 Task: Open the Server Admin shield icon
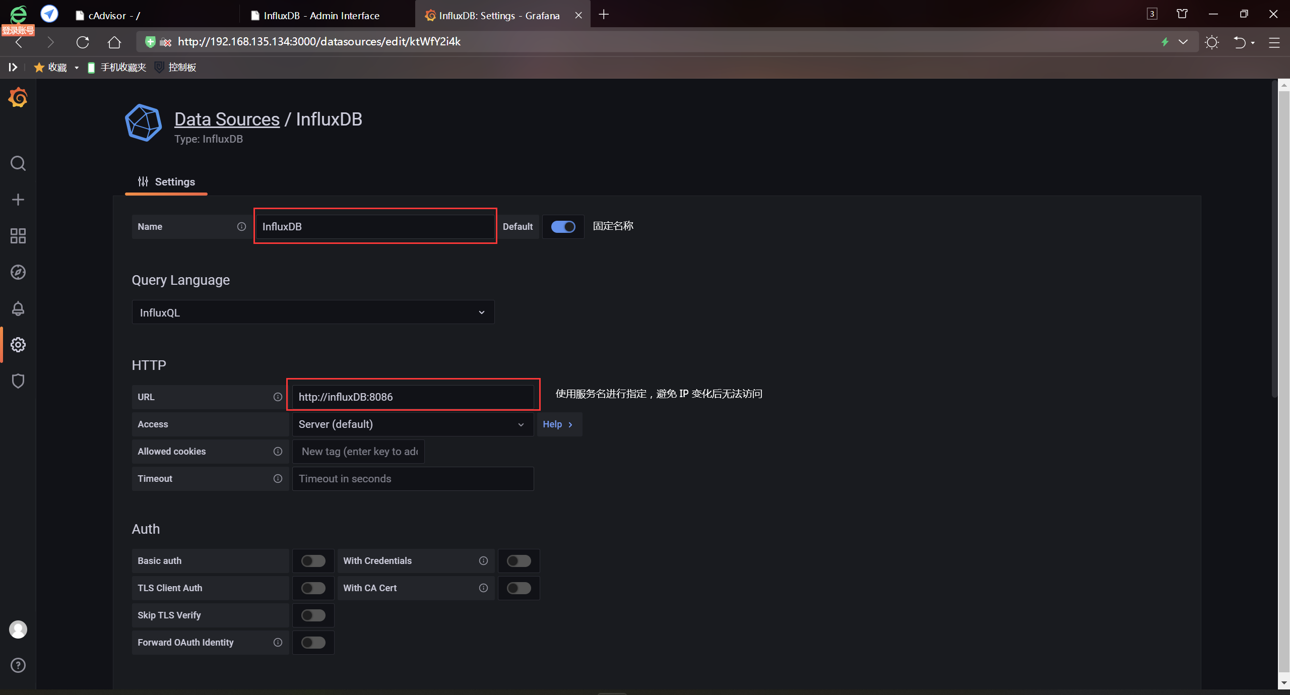18,381
